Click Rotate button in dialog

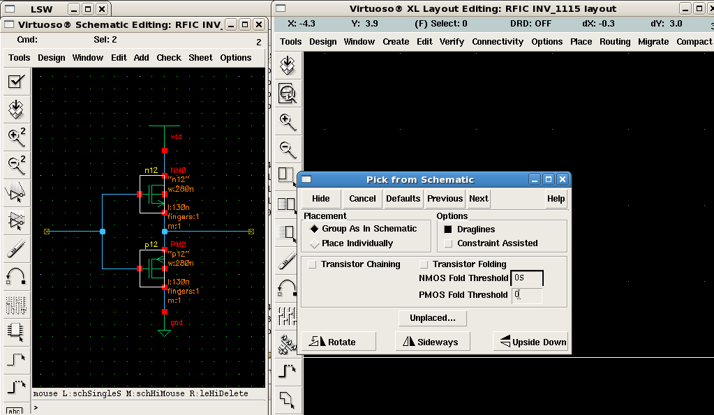(x=339, y=342)
